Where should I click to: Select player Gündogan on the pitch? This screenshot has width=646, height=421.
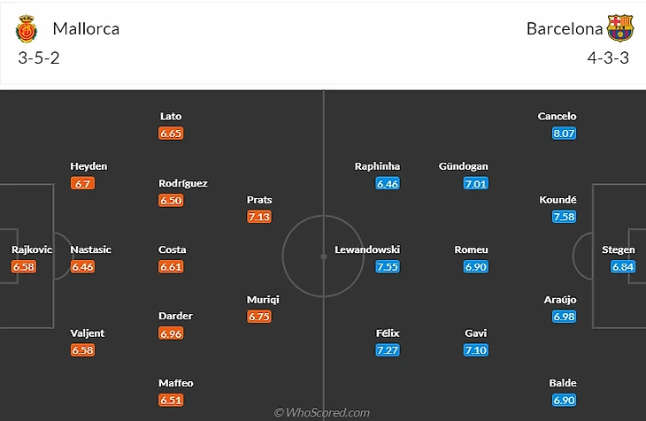coord(463,166)
